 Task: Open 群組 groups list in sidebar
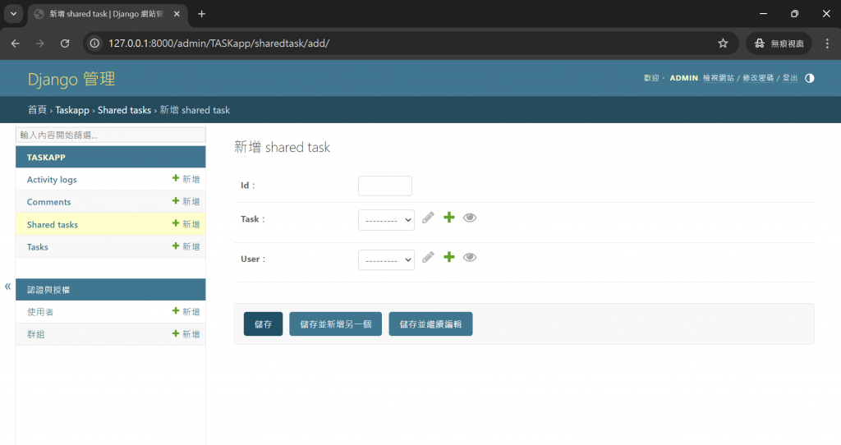[36, 334]
